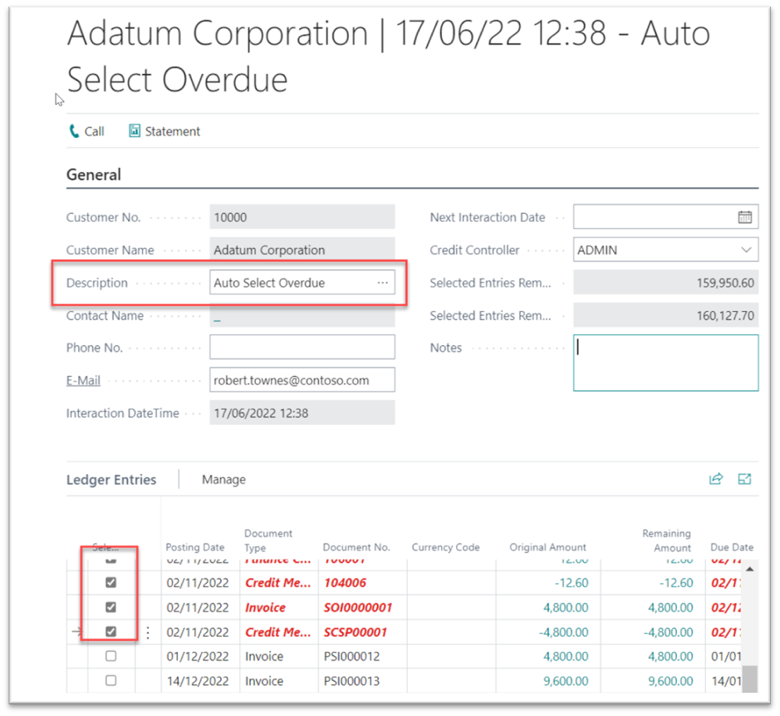Sort by Posting Date column header

click(x=195, y=546)
